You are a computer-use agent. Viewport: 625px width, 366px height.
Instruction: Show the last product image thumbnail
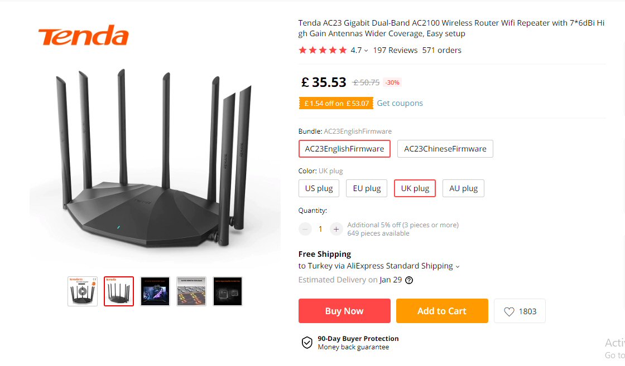[x=228, y=291]
